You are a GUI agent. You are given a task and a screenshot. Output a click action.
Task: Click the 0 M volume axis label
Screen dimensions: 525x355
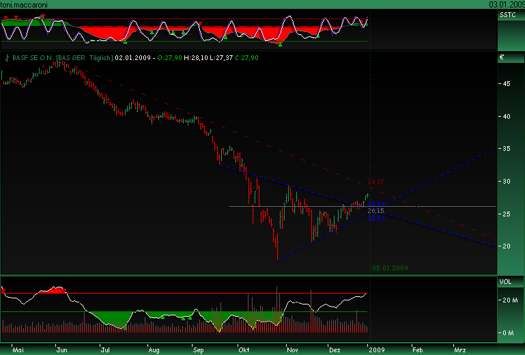[509, 332]
